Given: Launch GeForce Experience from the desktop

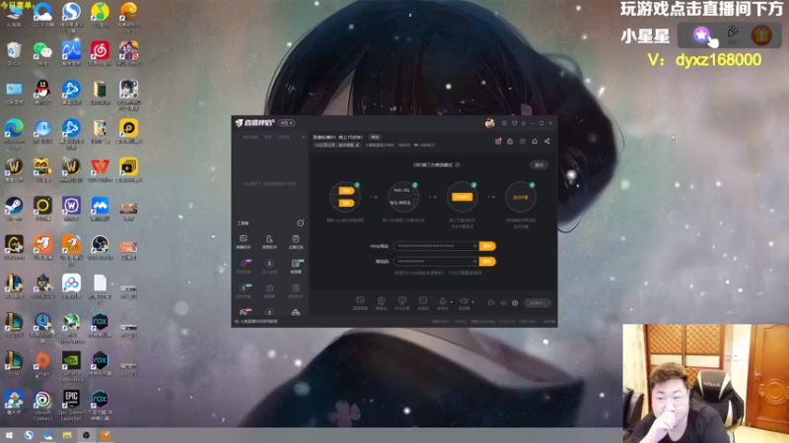Looking at the screenshot, I should point(71,364).
